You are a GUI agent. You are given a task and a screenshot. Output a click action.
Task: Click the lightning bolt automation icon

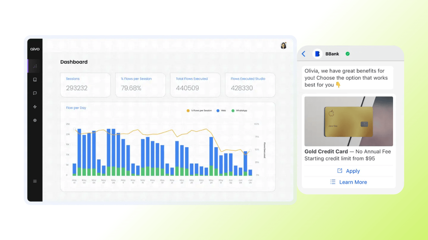point(35,107)
